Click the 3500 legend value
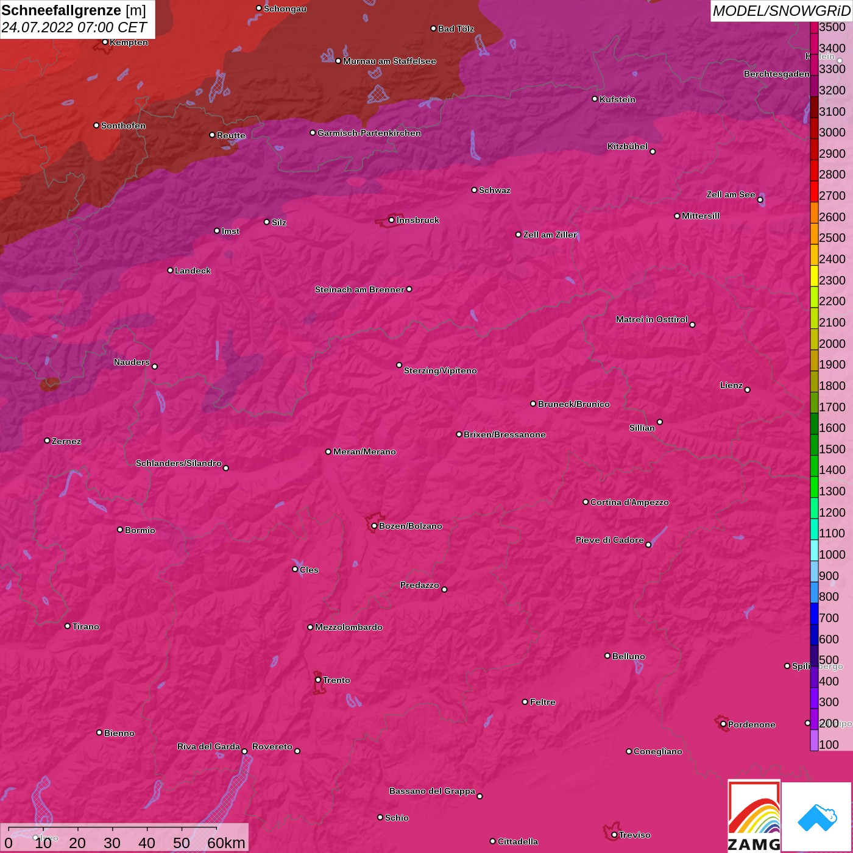The width and height of the screenshot is (853, 853). 832,27
